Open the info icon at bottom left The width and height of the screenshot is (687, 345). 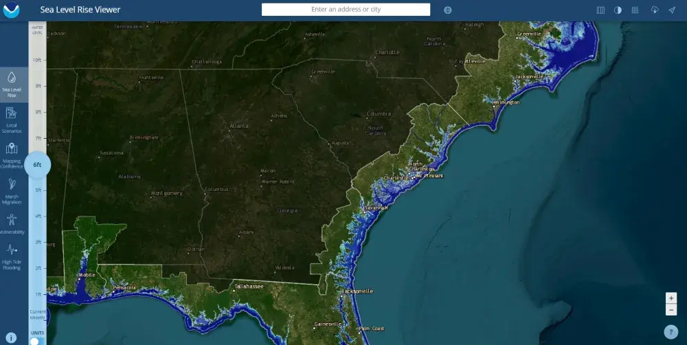click(x=11, y=337)
